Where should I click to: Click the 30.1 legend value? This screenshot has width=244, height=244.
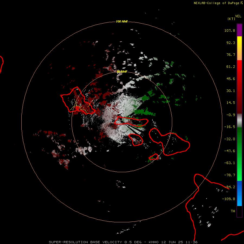231,91
